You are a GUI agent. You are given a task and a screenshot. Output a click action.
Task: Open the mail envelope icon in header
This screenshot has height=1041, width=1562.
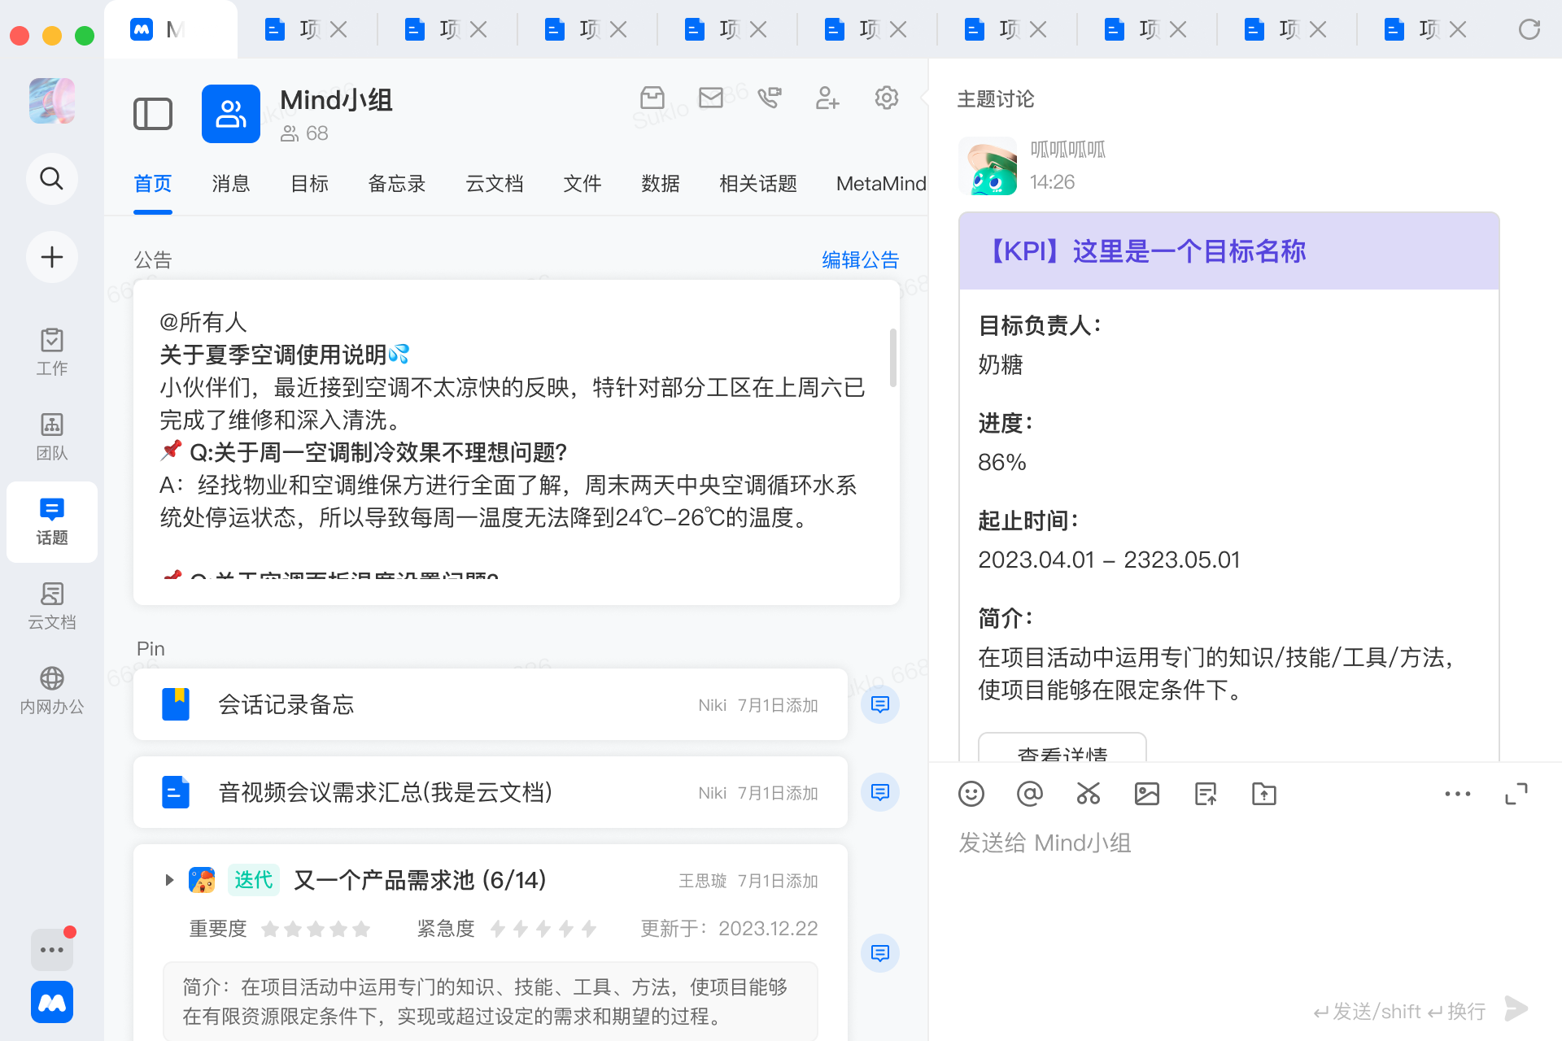coord(710,98)
